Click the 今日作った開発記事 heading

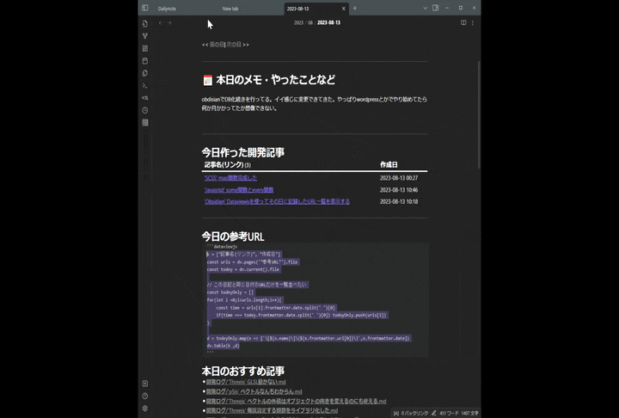(242, 152)
